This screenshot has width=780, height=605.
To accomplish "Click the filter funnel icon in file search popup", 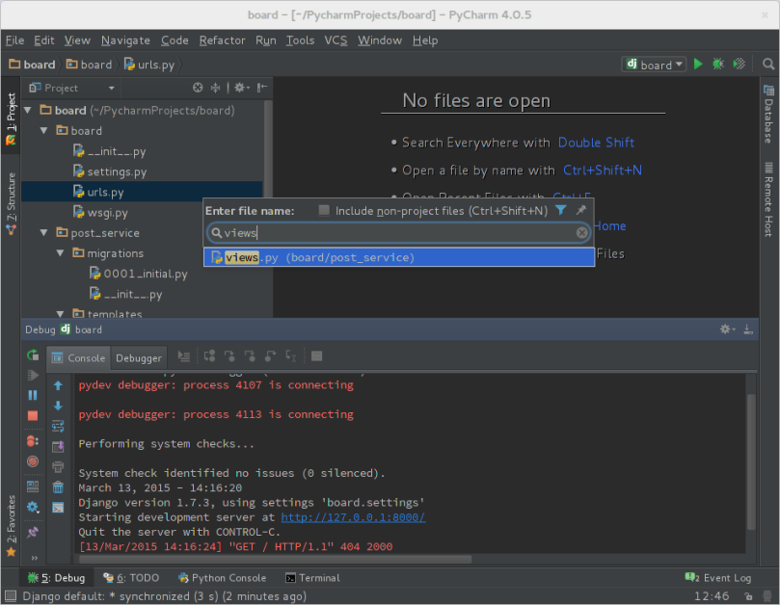I will (x=561, y=210).
